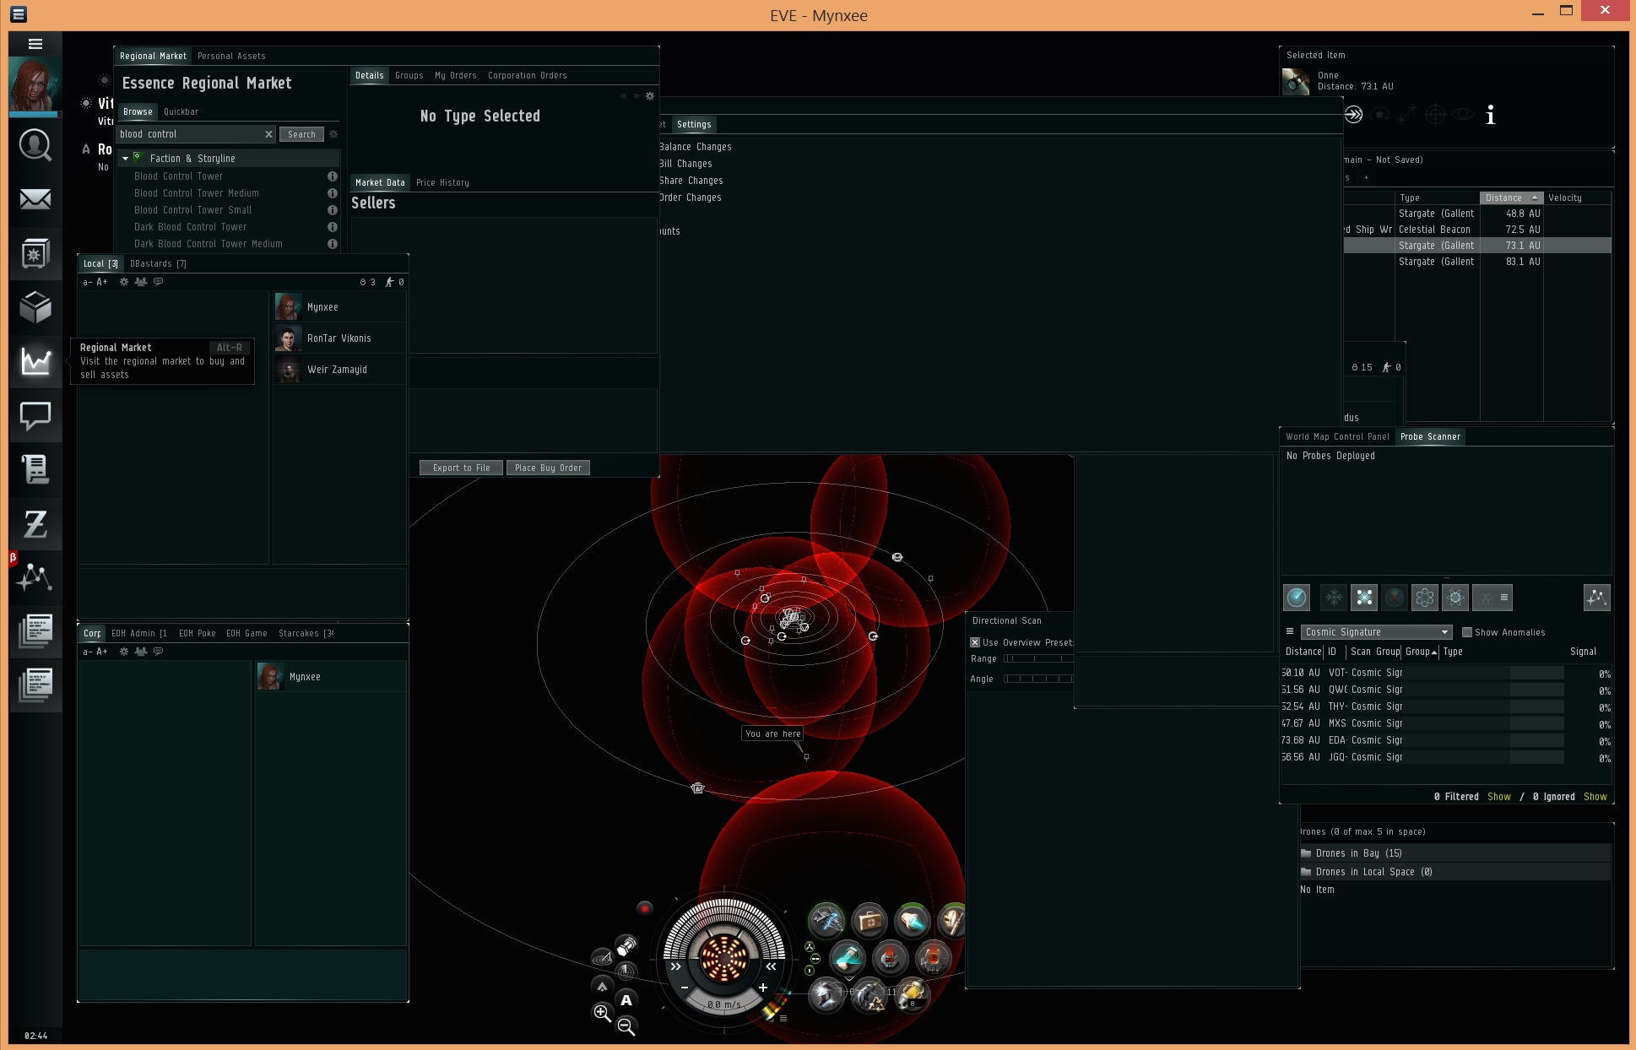Open the chat channels sidebar icon
This screenshot has height=1050, width=1636.
pos(35,415)
